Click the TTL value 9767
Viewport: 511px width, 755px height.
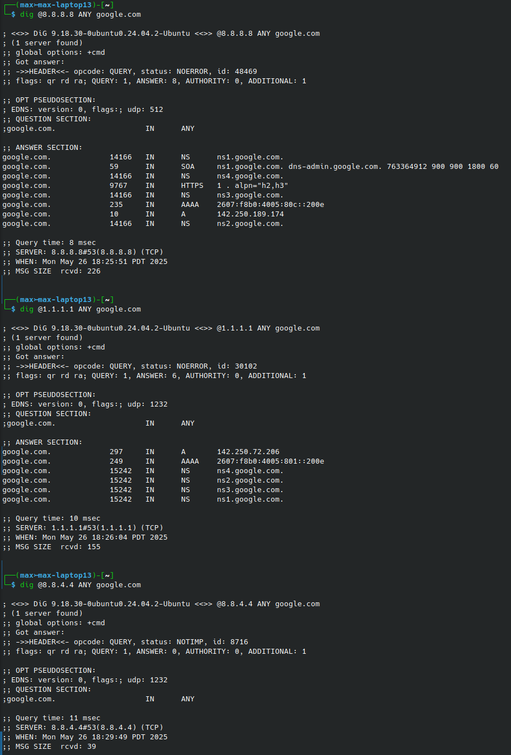click(118, 186)
